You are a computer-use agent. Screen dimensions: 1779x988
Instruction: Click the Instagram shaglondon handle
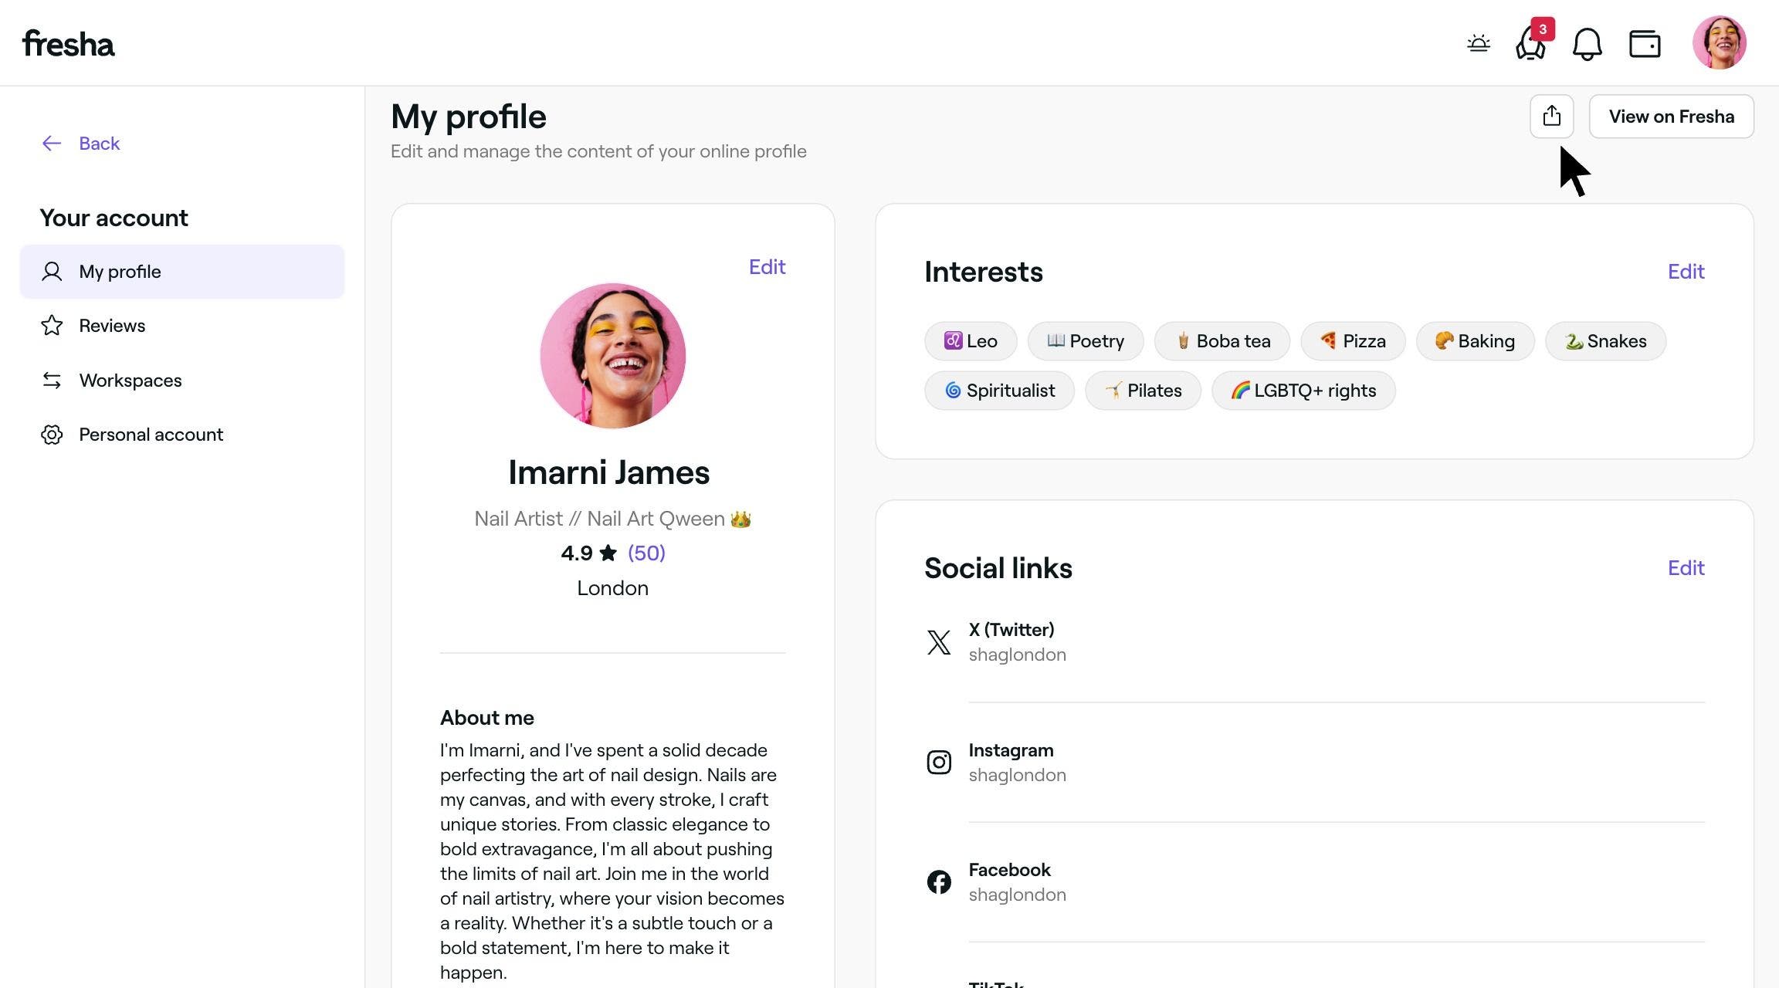point(1018,776)
